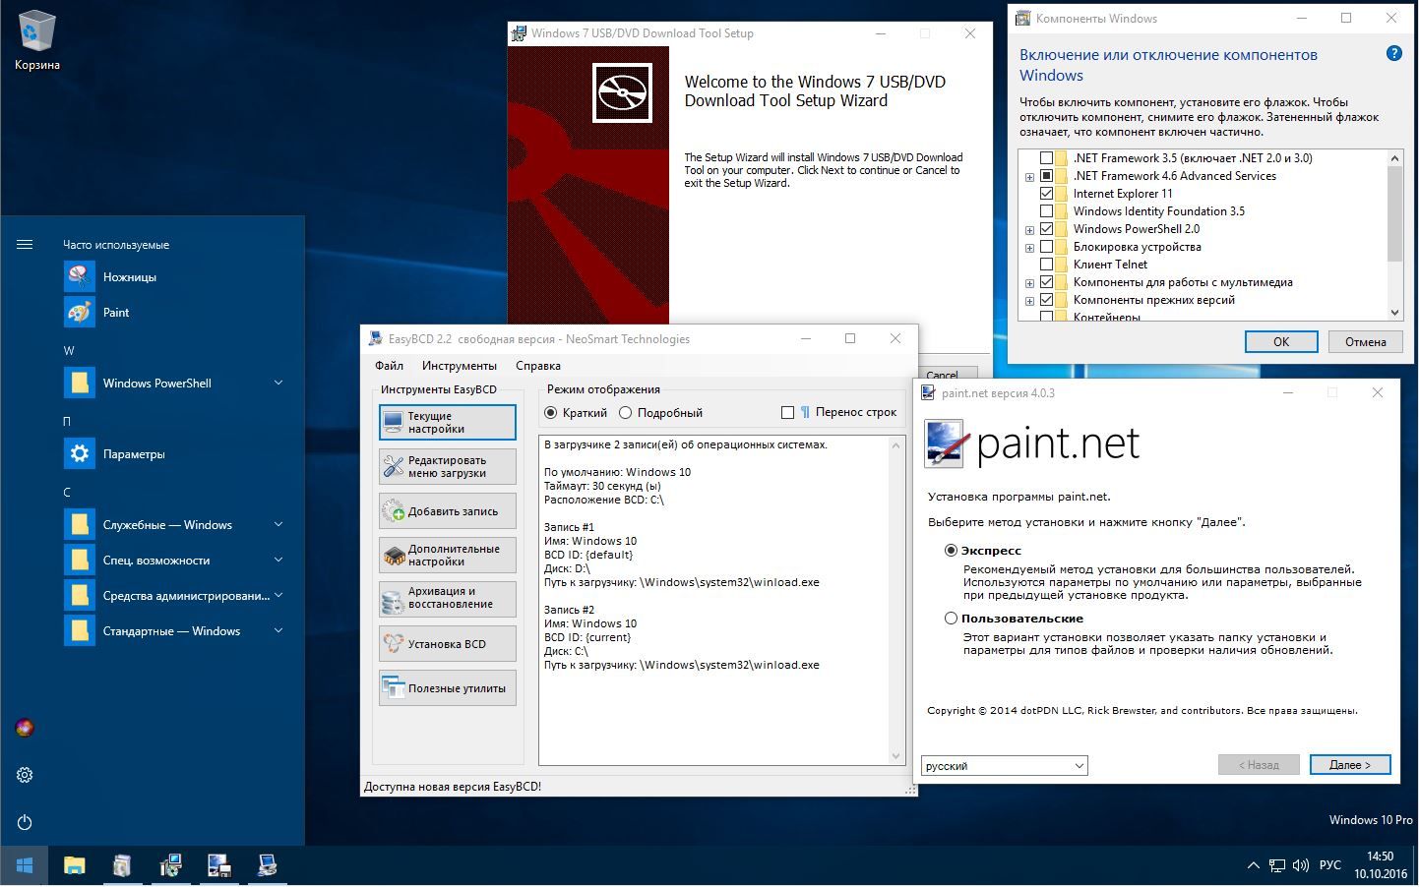The height and width of the screenshot is (887, 1419).
Task: Click the volume speaker tray icon
Action: (1301, 865)
